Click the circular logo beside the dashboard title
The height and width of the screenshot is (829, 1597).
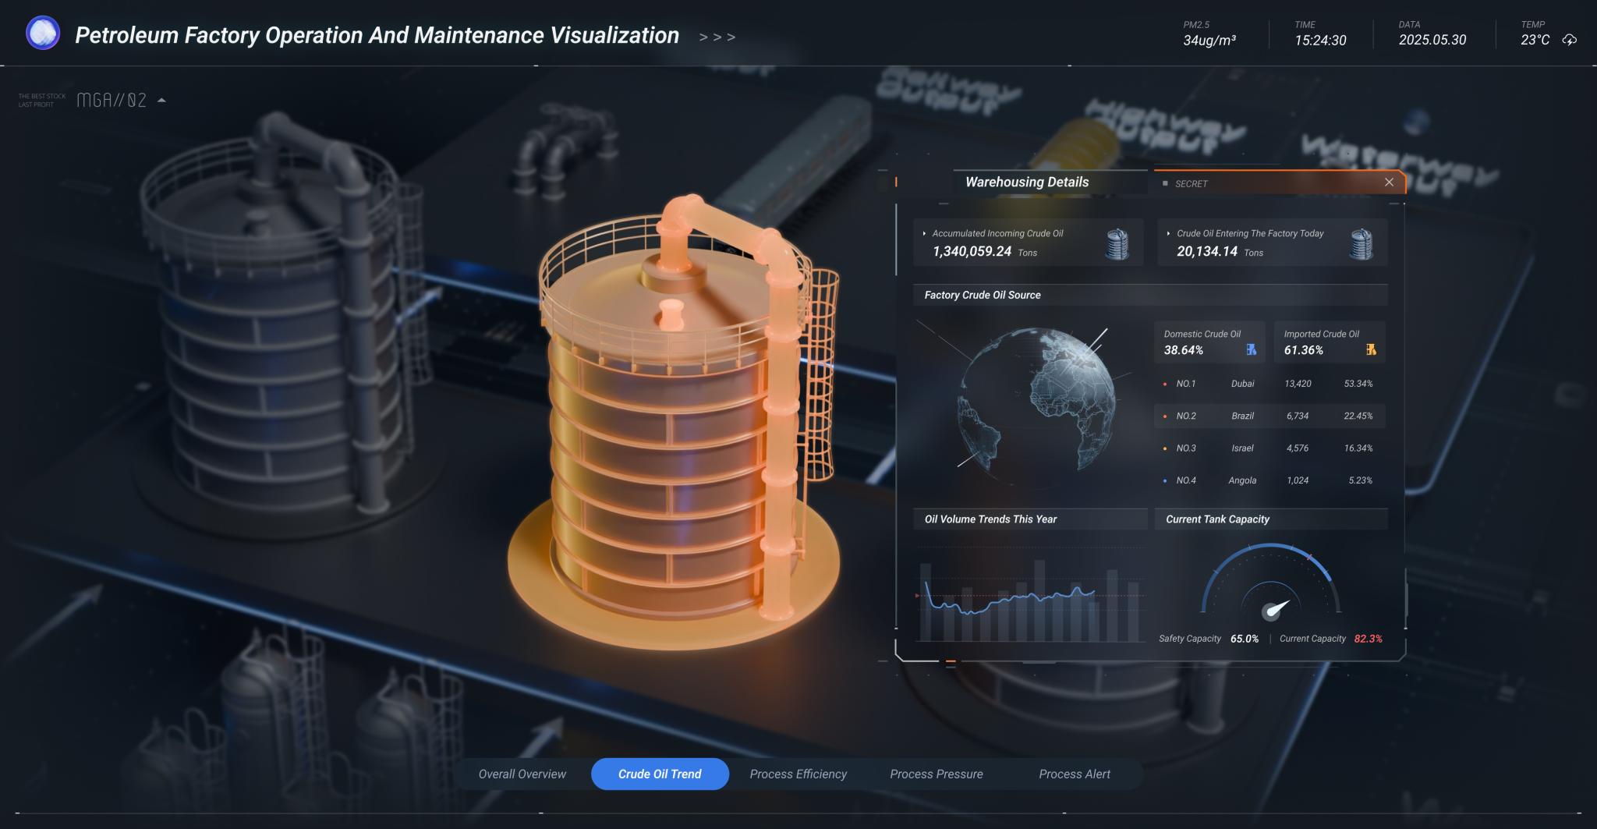pos(43,34)
